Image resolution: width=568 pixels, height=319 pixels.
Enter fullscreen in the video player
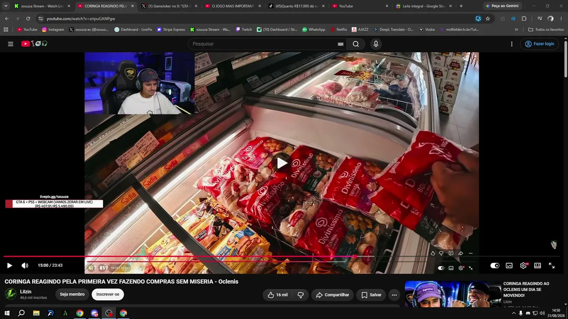pos(552,265)
